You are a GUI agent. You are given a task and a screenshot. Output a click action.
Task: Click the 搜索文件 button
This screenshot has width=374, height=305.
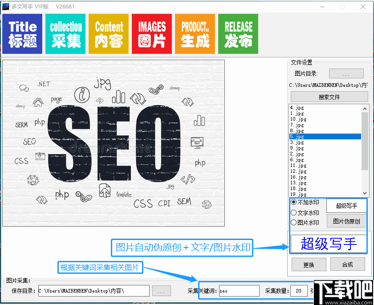point(329,97)
